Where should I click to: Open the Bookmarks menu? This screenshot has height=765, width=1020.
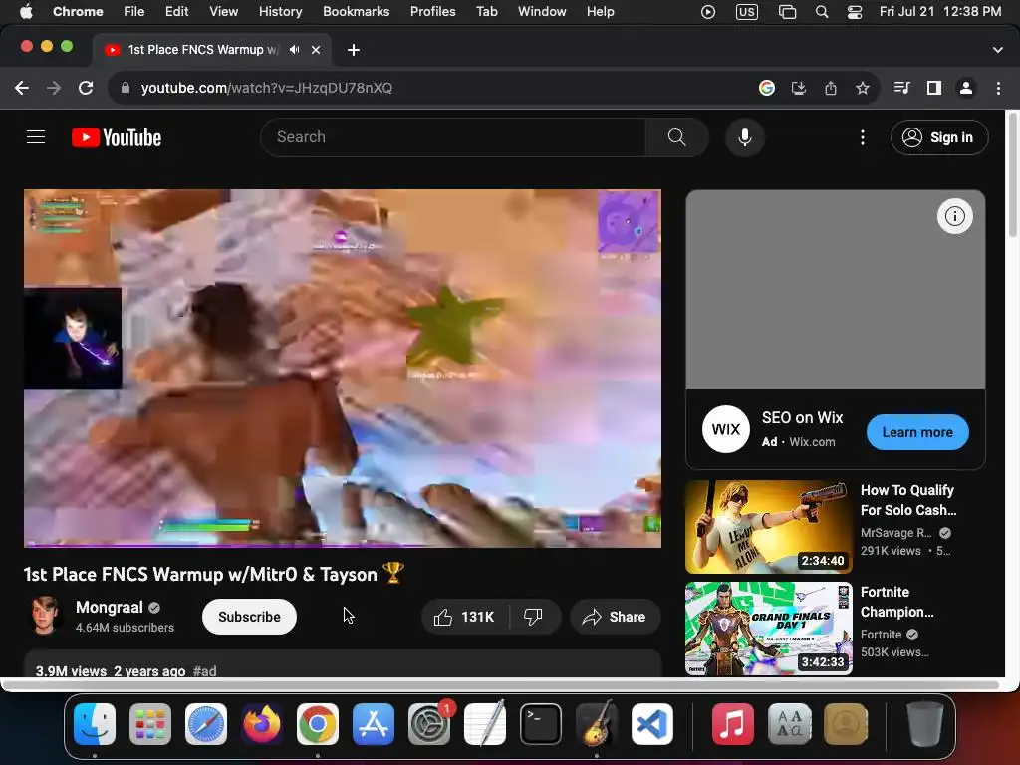click(x=356, y=12)
